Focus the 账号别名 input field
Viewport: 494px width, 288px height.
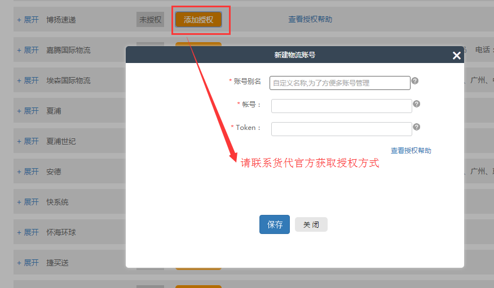[x=340, y=83]
